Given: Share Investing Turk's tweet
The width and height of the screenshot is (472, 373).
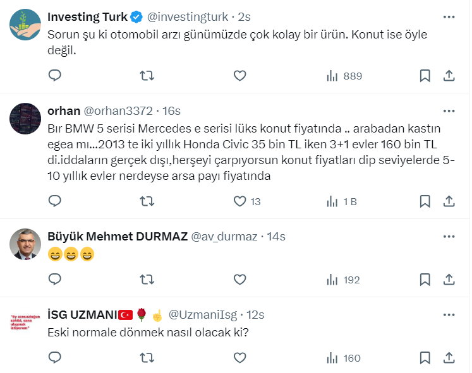Looking at the screenshot, I should (x=449, y=76).
